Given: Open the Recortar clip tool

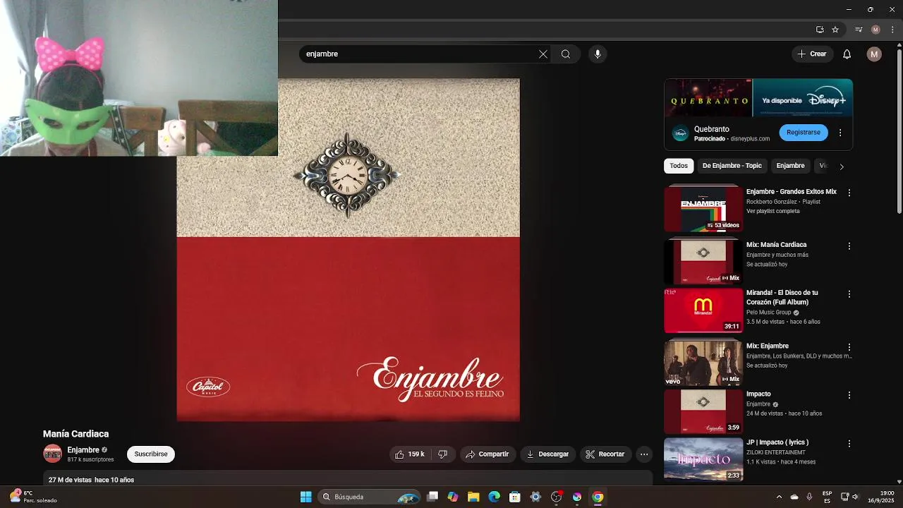Looking at the screenshot, I should (605, 454).
